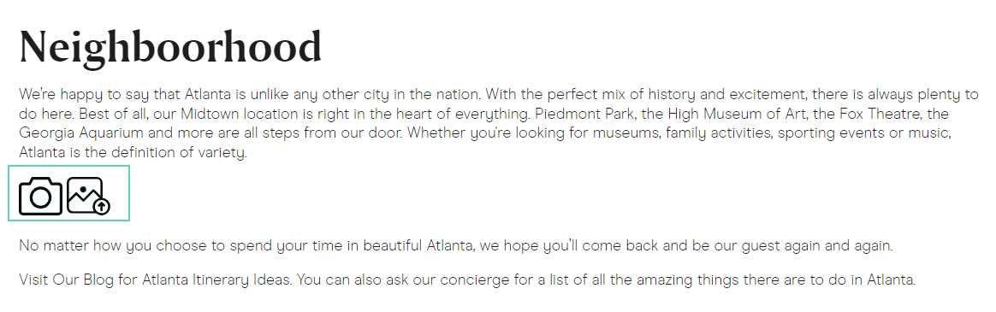Screen dimensions: 996x312
Task: Click the phrase definition of variety
Action: point(179,153)
